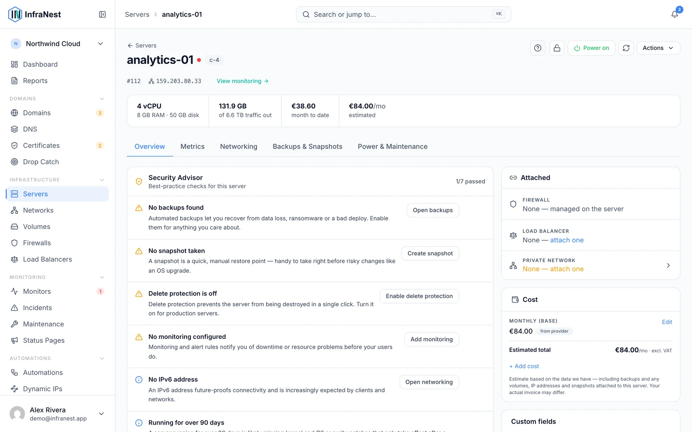Screen dimensions: 692x432
Task: Open Volumes page
Action: [x=57, y=226]
